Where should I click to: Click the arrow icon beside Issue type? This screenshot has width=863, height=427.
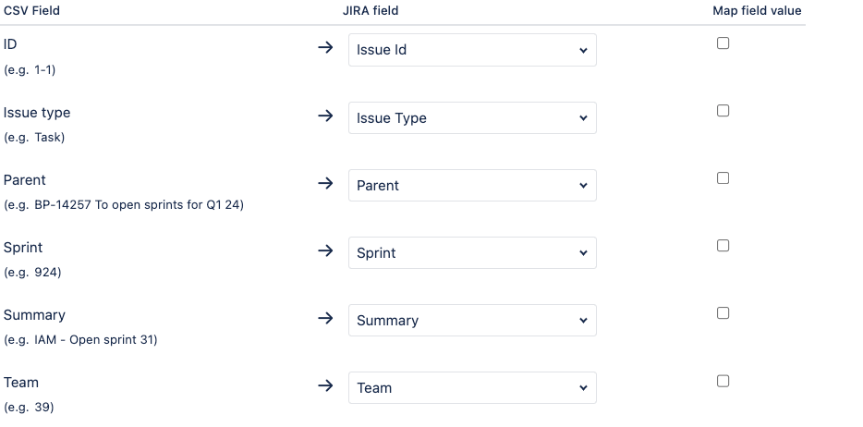[x=324, y=116]
